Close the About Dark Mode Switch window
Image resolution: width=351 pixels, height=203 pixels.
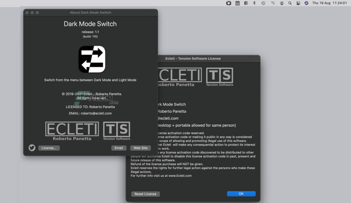click(27, 13)
